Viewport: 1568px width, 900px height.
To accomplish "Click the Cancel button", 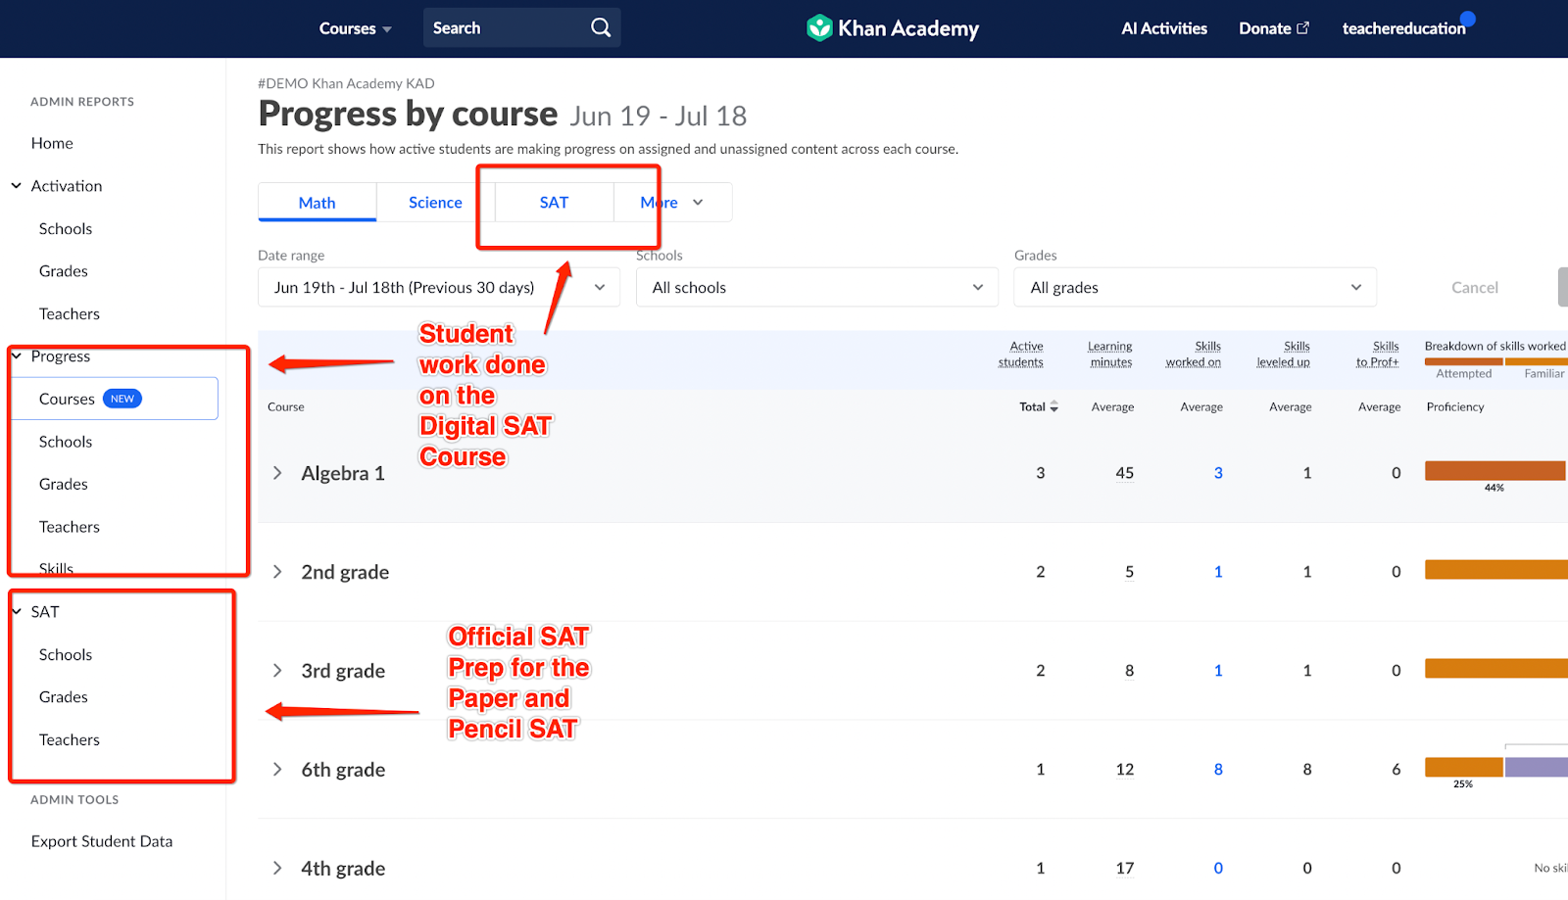I will click(x=1474, y=287).
